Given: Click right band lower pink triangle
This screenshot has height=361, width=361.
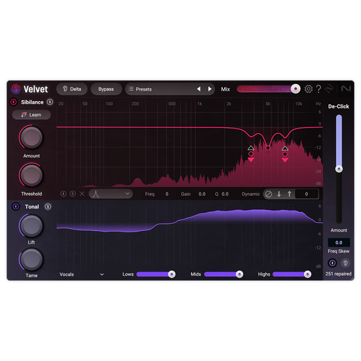Looking at the screenshot, I should pyautogui.click(x=285, y=160).
